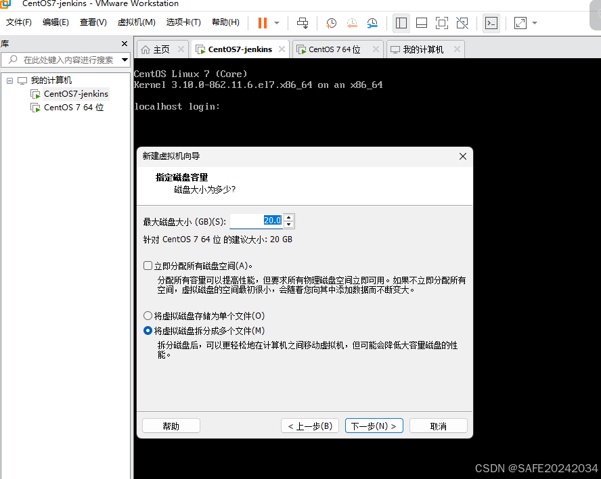Open the 查看(V) menu
Viewport: 601px width, 479px height.
tap(93, 22)
